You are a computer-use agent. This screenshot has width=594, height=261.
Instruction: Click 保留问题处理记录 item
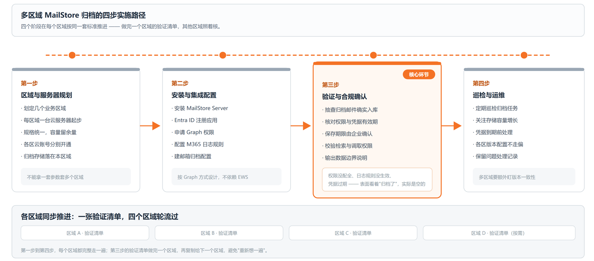pyautogui.click(x=496, y=156)
